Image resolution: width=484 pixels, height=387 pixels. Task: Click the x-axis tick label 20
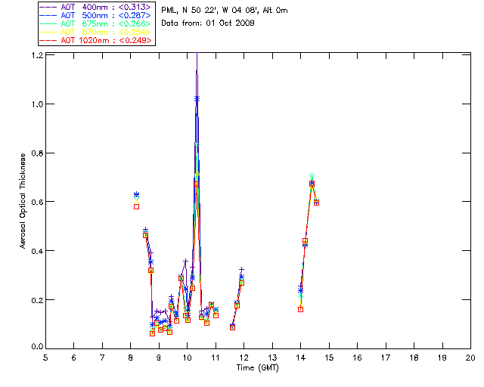click(470, 358)
